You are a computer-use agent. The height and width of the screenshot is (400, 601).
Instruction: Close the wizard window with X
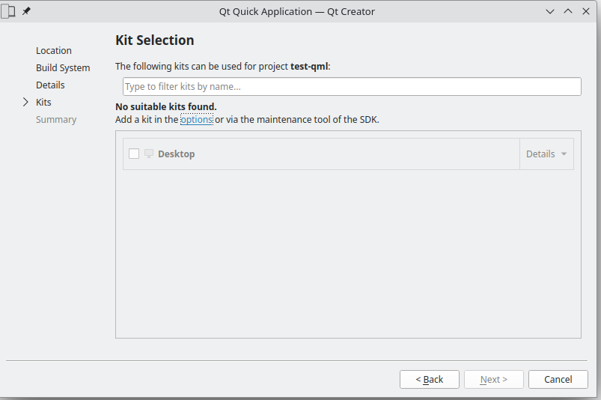586,11
